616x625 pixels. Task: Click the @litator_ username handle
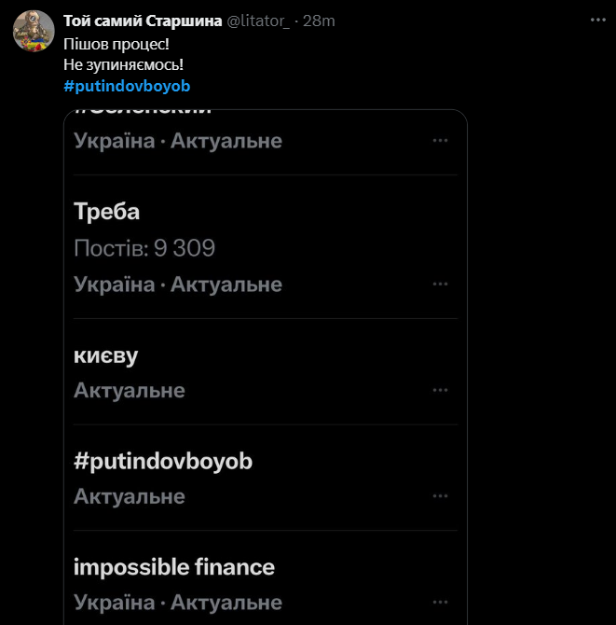point(258,21)
